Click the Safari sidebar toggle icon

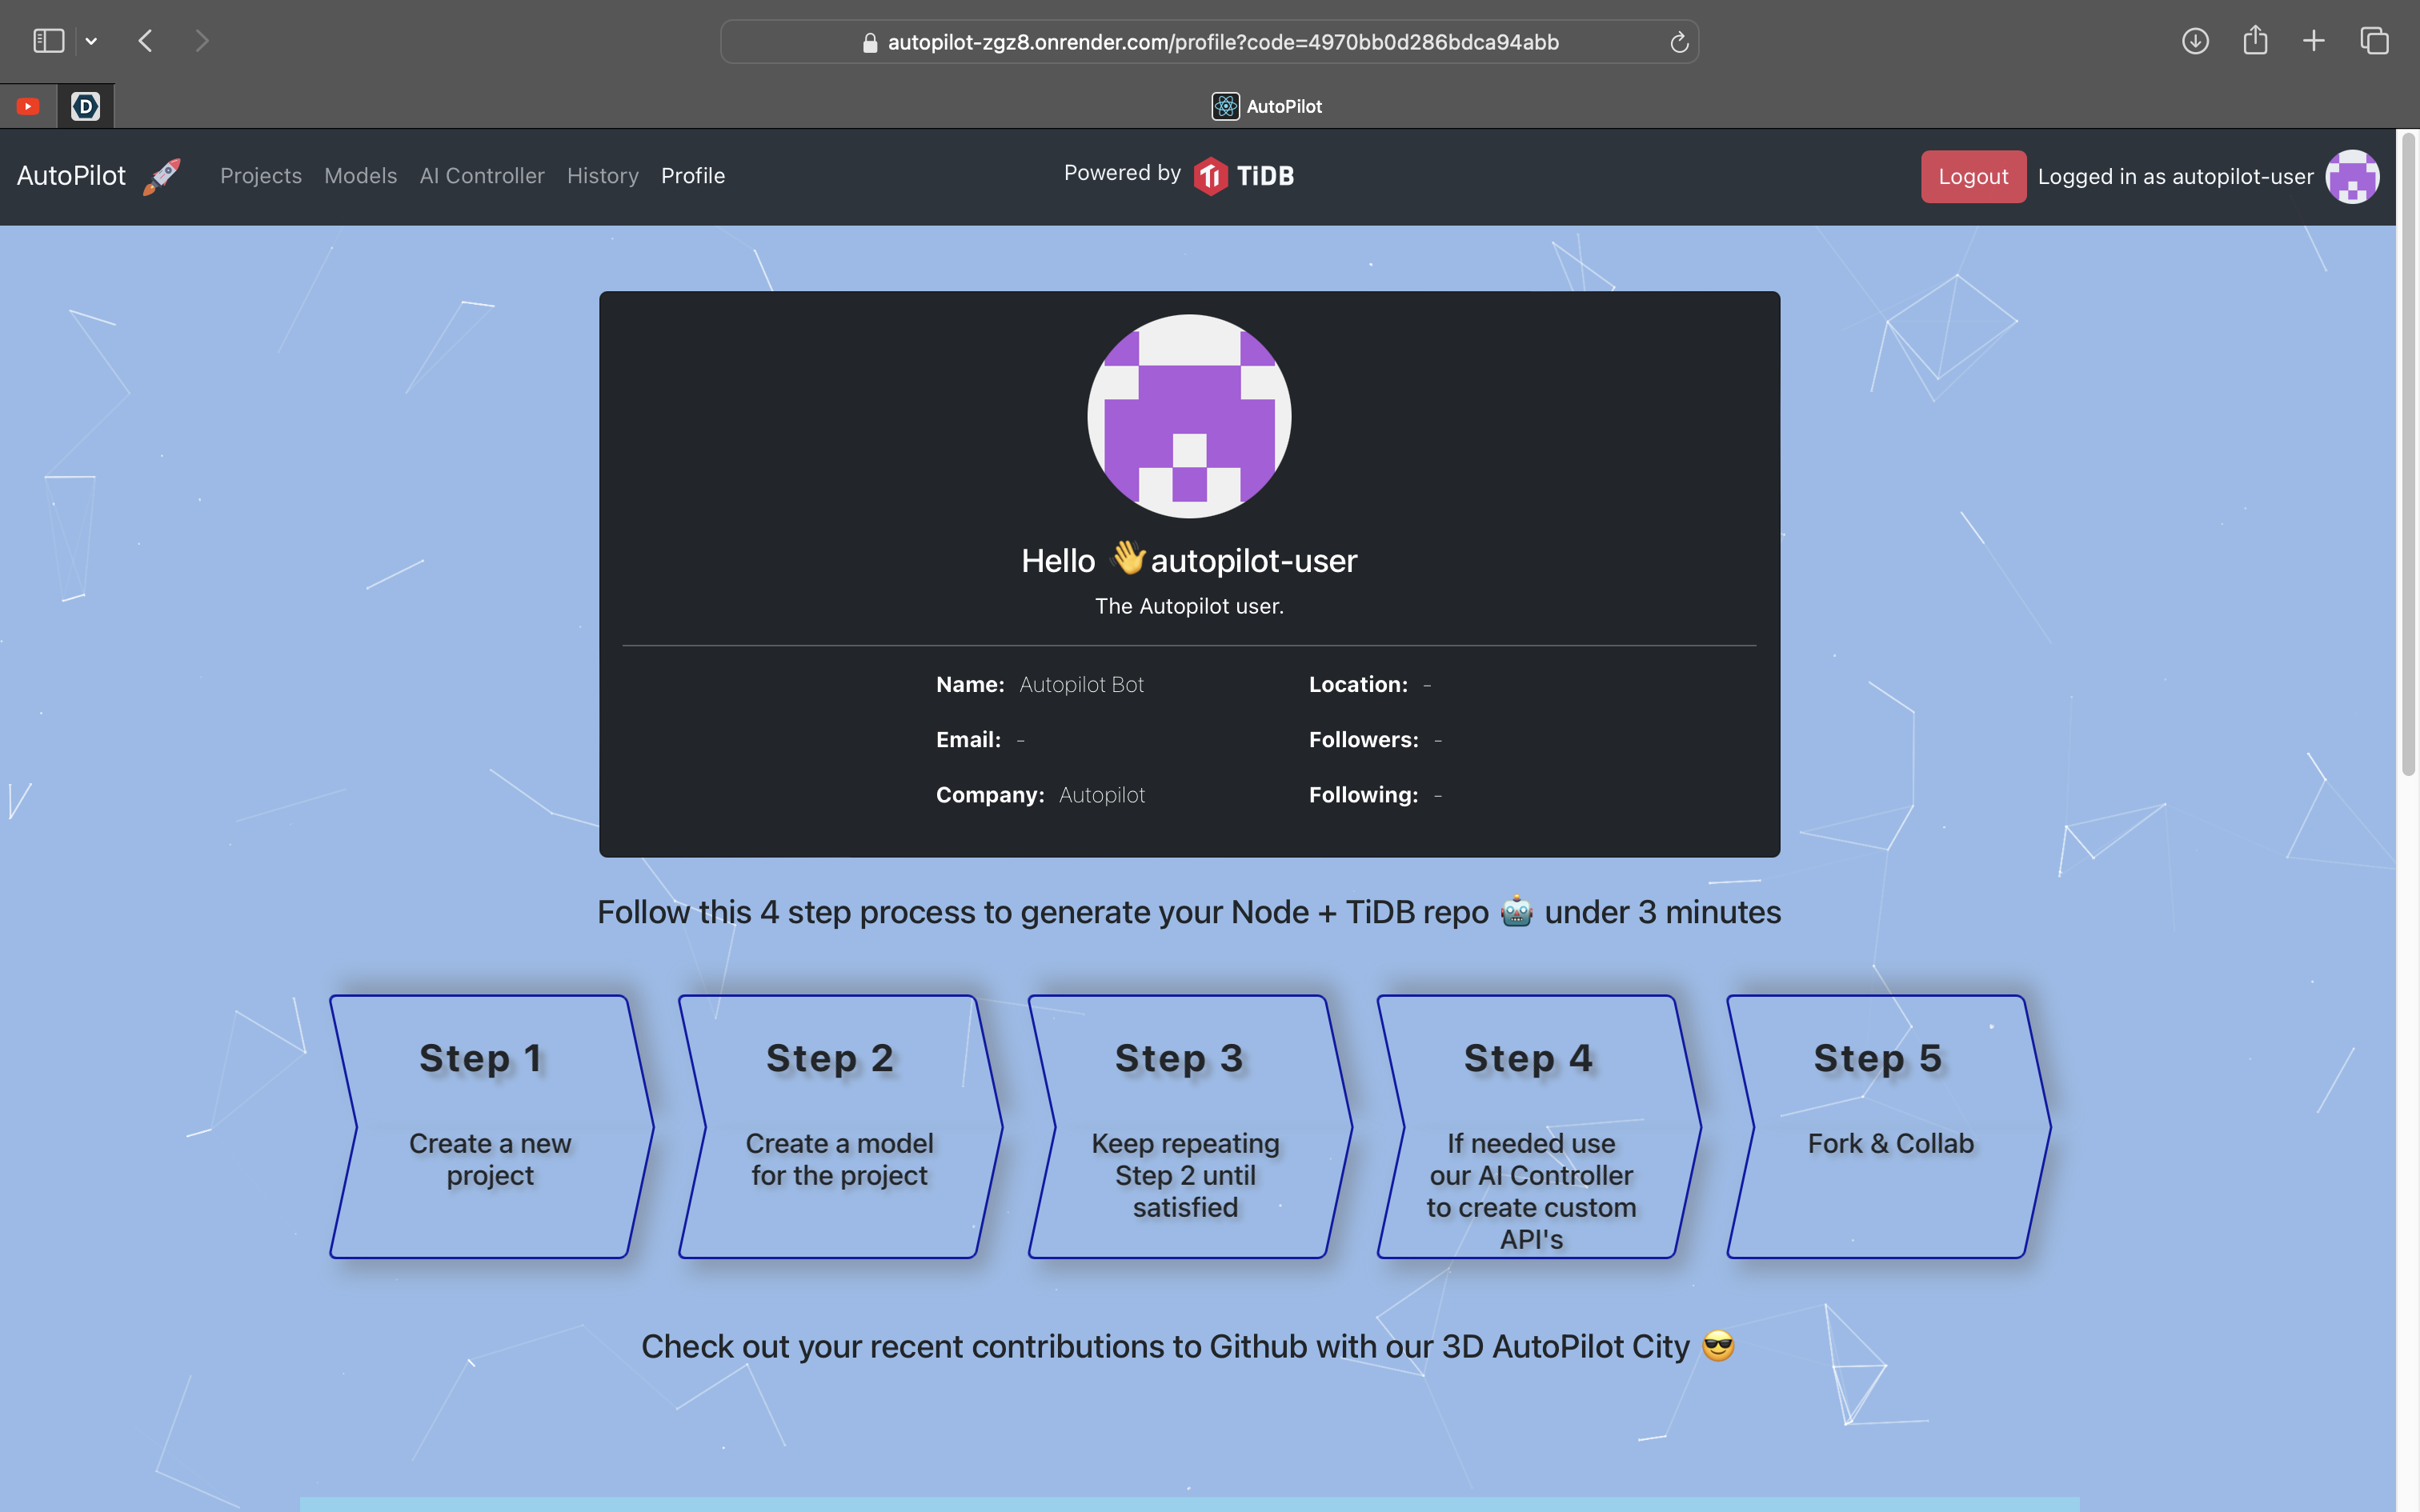pos(48,41)
